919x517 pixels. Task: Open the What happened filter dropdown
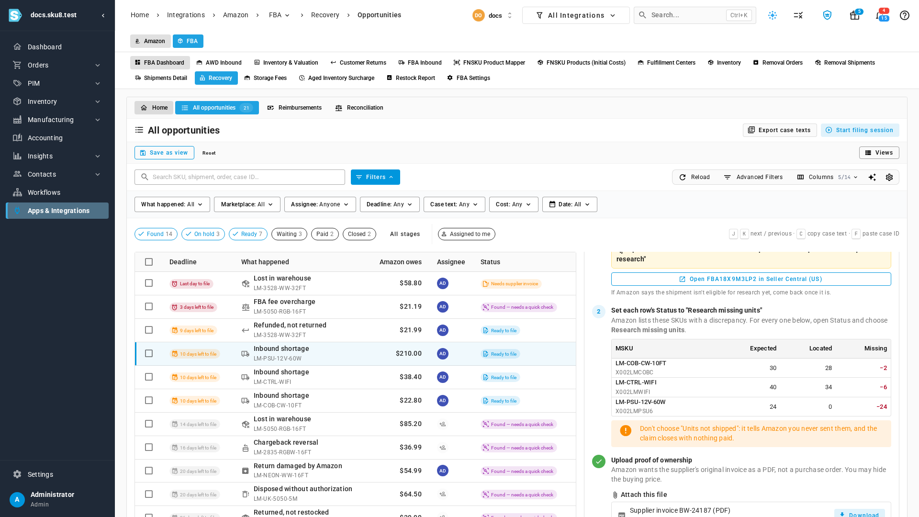pyautogui.click(x=172, y=204)
